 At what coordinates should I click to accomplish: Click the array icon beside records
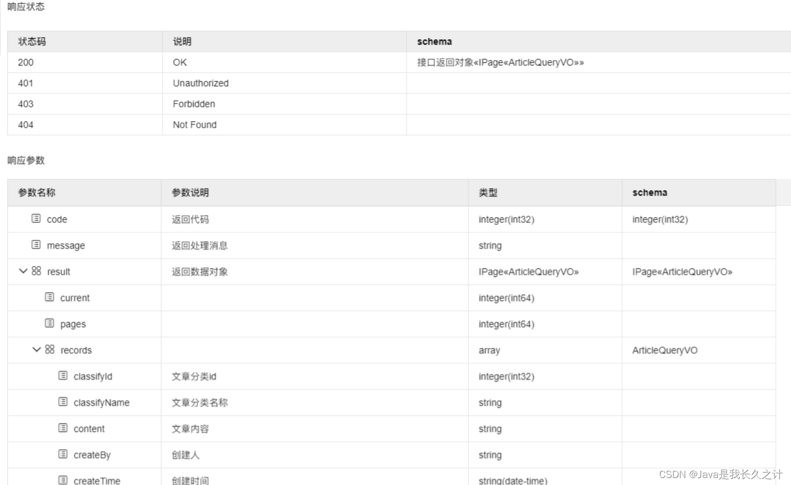pos(50,349)
